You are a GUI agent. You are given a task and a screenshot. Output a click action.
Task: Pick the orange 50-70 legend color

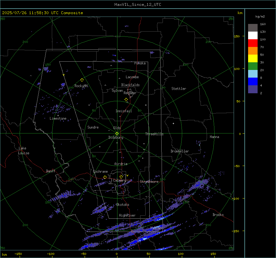pyautogui.click(x=253, y=51)
